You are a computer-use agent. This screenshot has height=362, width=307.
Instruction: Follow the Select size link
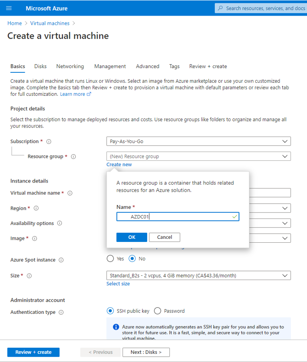tap(118, 284)
